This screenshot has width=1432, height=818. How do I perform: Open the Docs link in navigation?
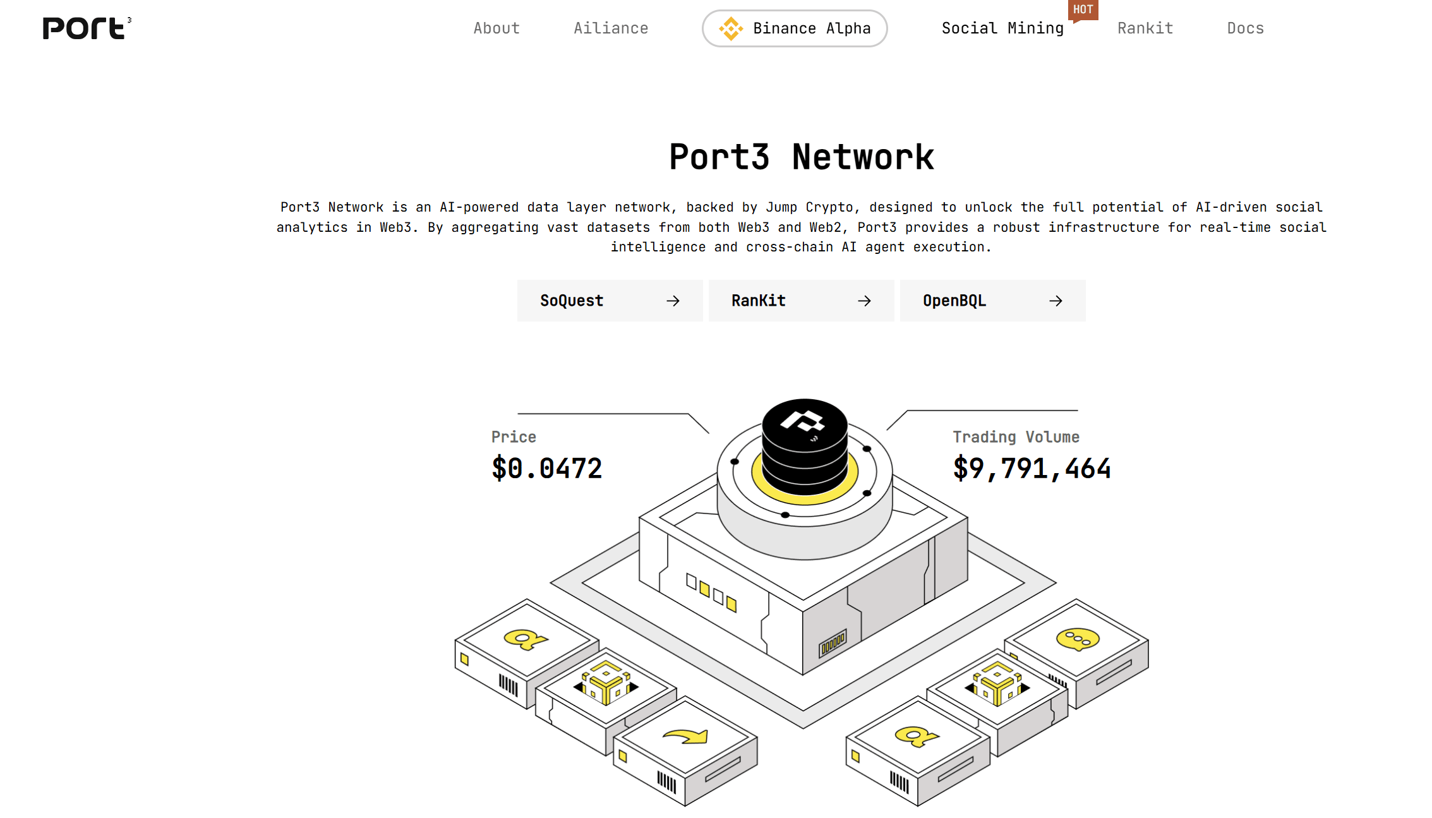tap(1245, 28)
